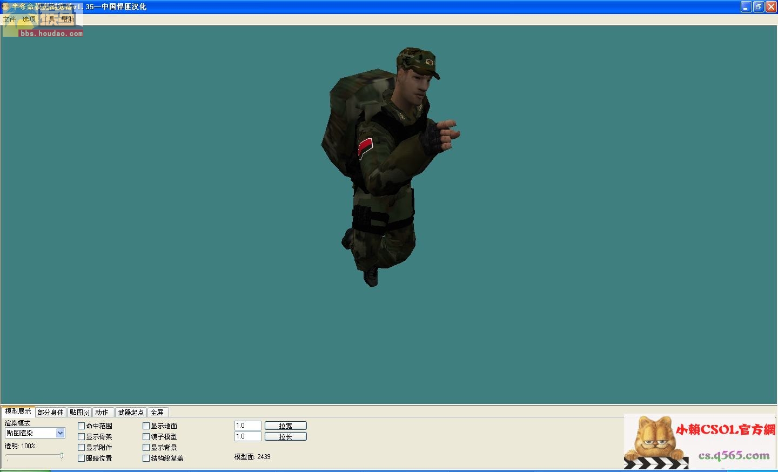Viewport: 778px width, 472px height.
Task: Close the model viewer window
Action: pyautogui.click(x=771, y=6)
